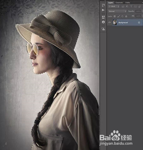Click the Background layer lock icon
This screenshot has width=143, height=150.
click(139, 22)
